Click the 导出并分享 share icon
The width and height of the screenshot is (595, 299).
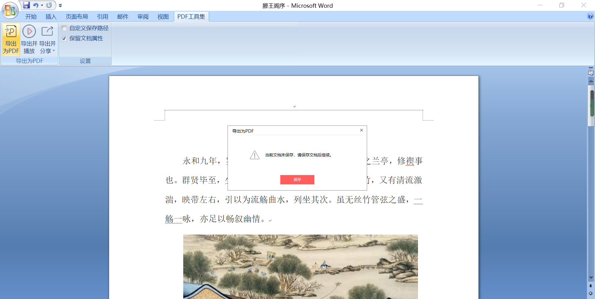pyautogui.click(x=47, y=31)
